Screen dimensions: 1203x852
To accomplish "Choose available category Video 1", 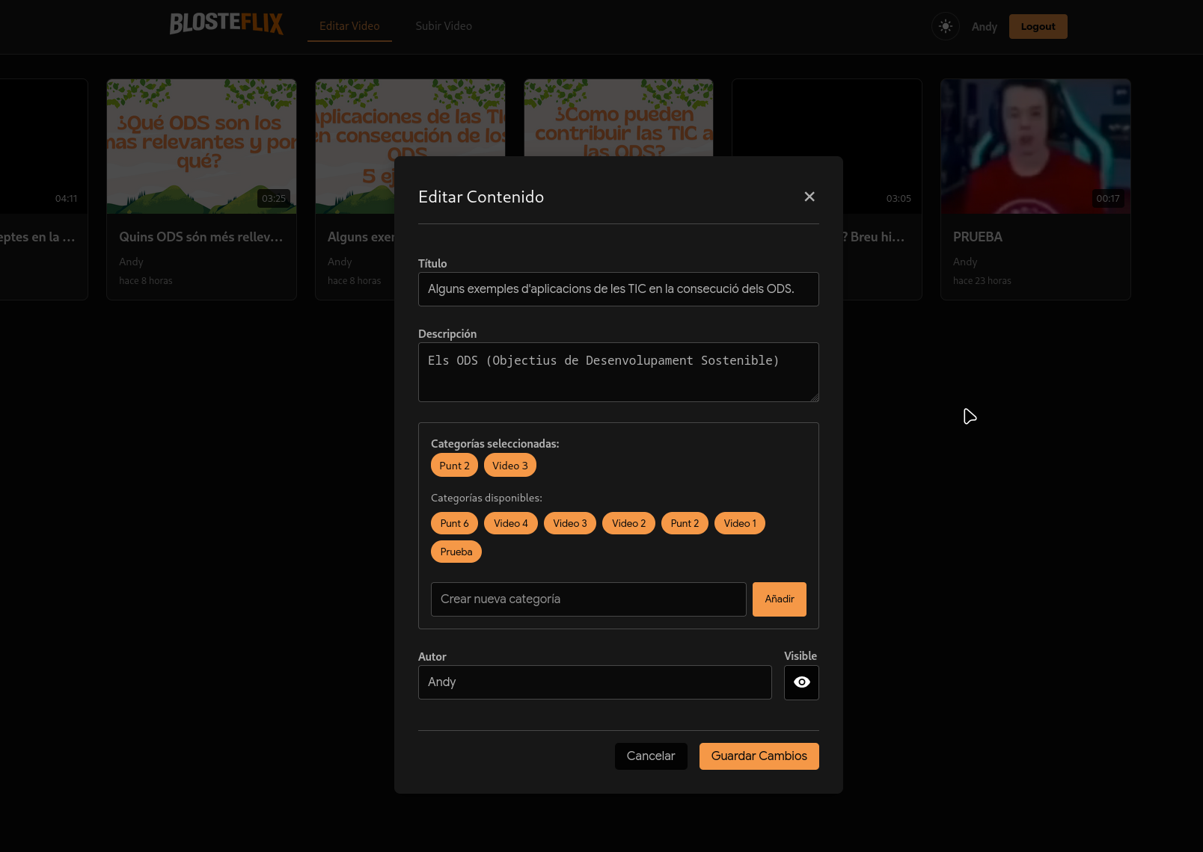I will coord(739,523).
